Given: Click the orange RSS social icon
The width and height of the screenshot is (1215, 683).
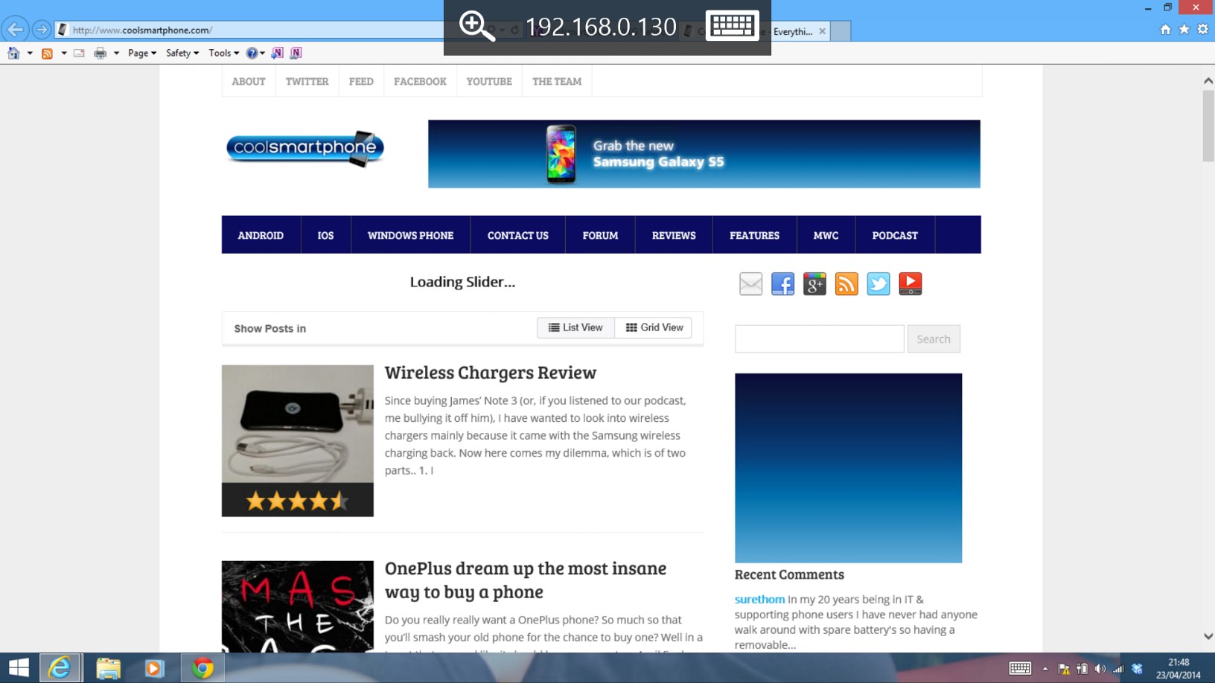Looking at the screenshot, I should 846,283.
